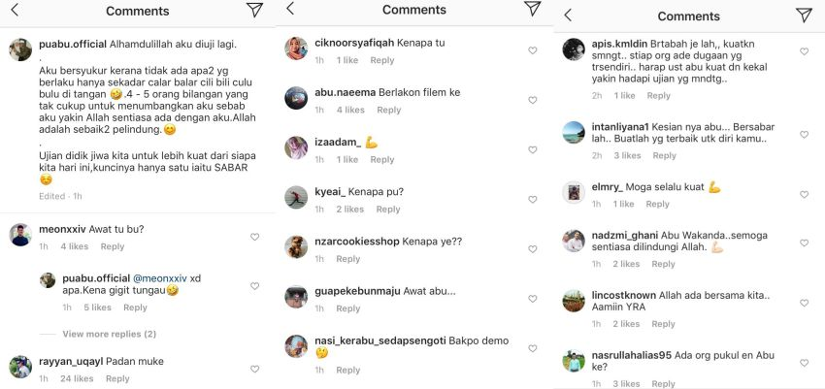Go back using the arrow in the third panel
825x389 pixels.
click(x=568, y=16)
